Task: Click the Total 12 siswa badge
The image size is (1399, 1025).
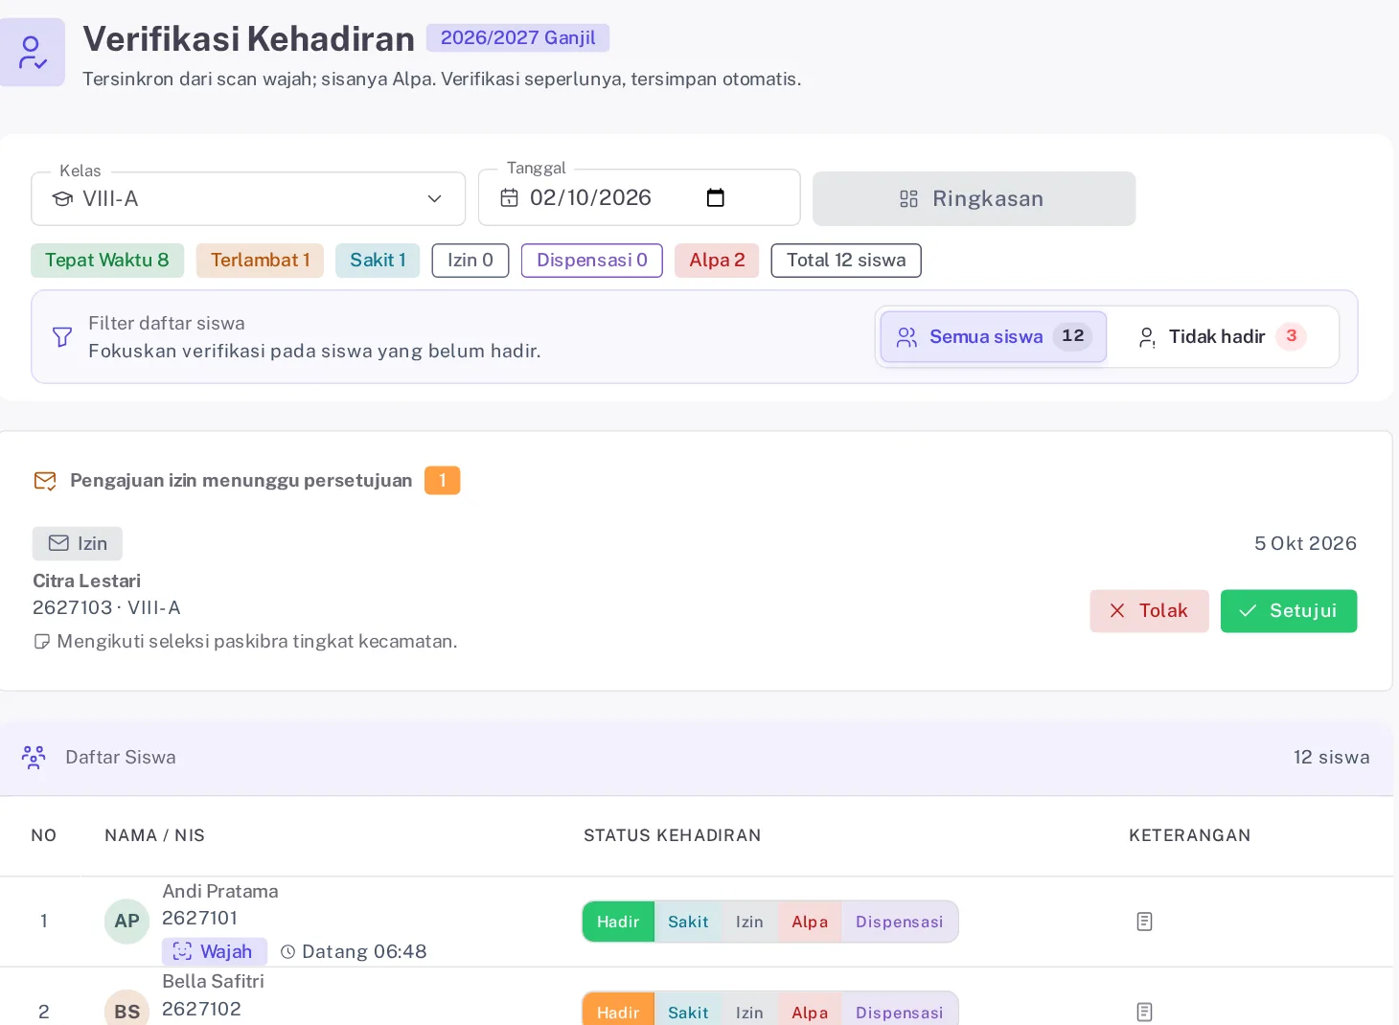Action: click(x=846, y=261)
